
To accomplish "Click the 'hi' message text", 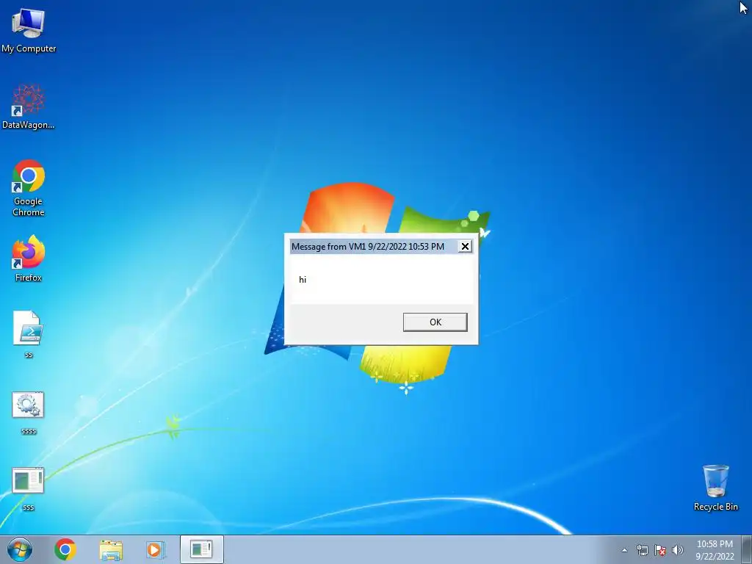I will [303, 280].
